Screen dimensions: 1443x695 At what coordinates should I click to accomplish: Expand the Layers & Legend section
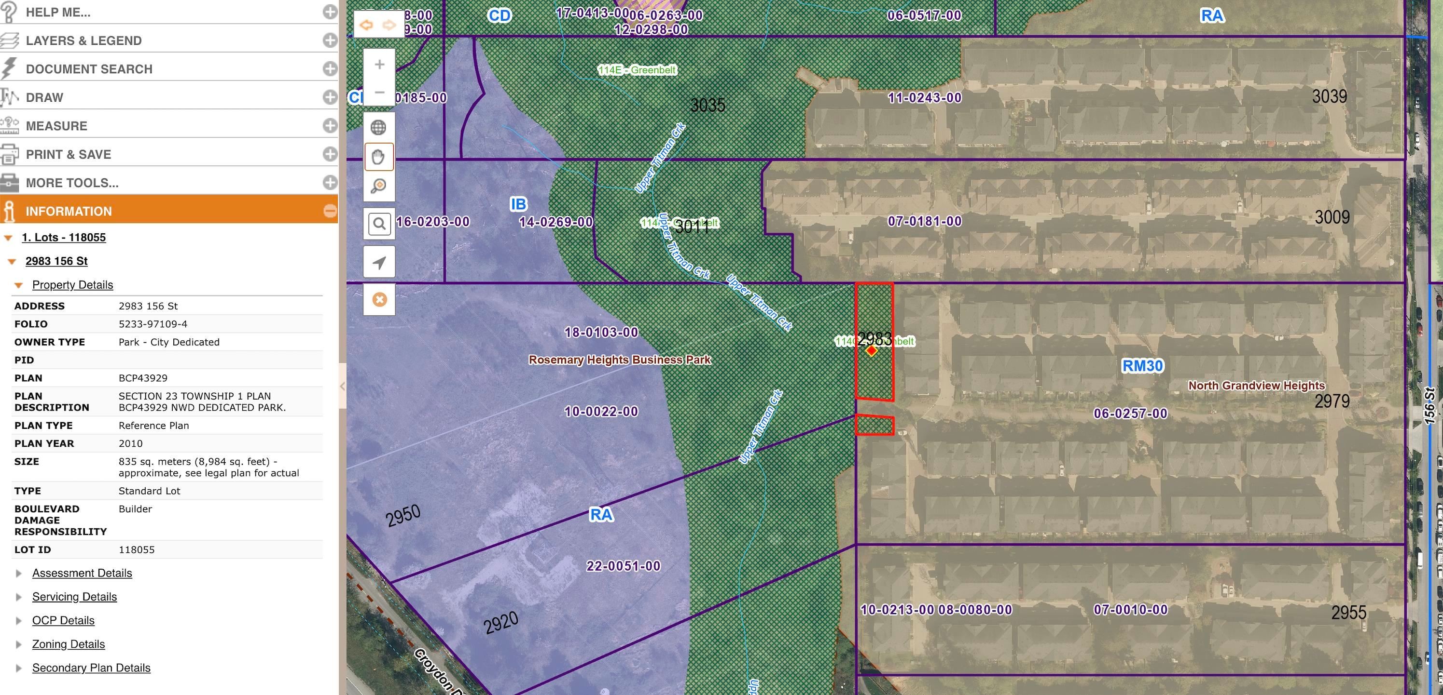click(x=330, y=40)
